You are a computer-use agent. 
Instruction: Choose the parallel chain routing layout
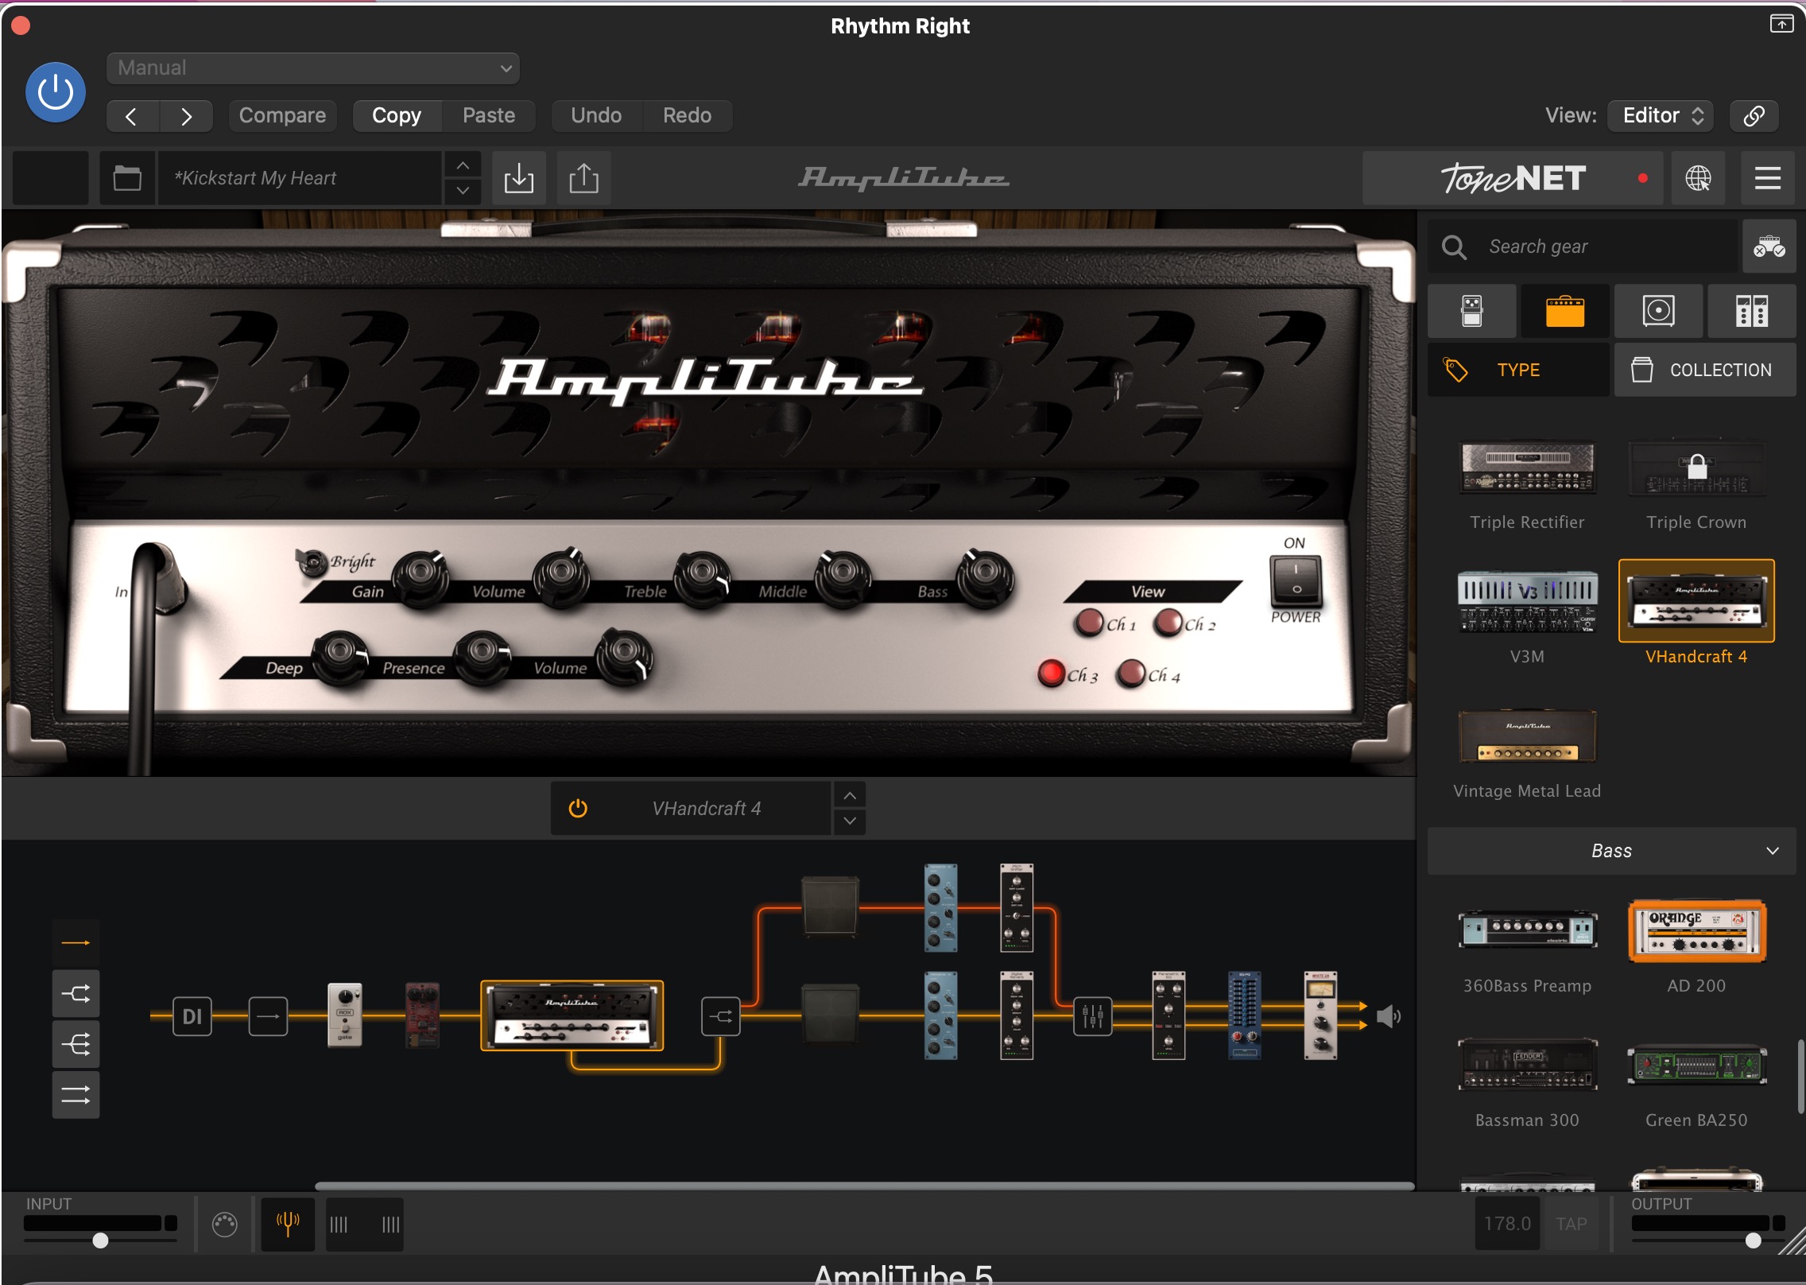coord(76,1095)
